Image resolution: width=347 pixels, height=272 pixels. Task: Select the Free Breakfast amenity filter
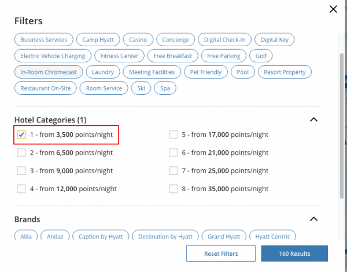pyautogui.click(x=173, y=56)
